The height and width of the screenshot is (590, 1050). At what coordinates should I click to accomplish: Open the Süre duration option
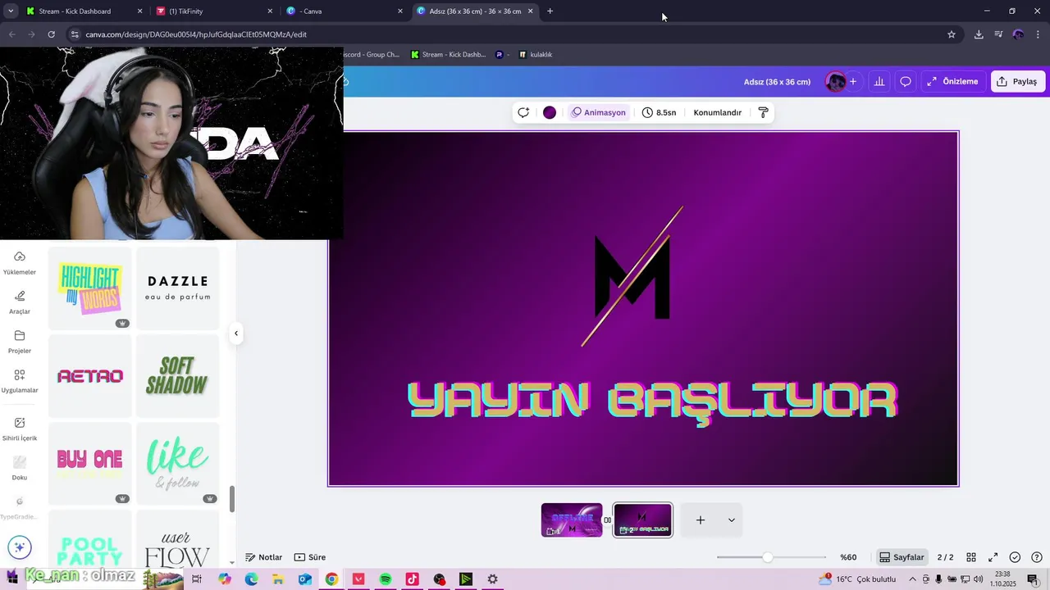pos(310,557)
